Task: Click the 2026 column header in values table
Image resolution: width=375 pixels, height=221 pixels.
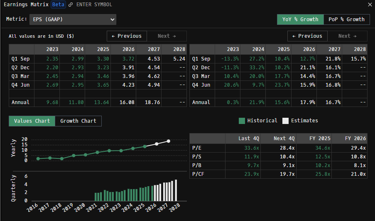Action: 128,49
